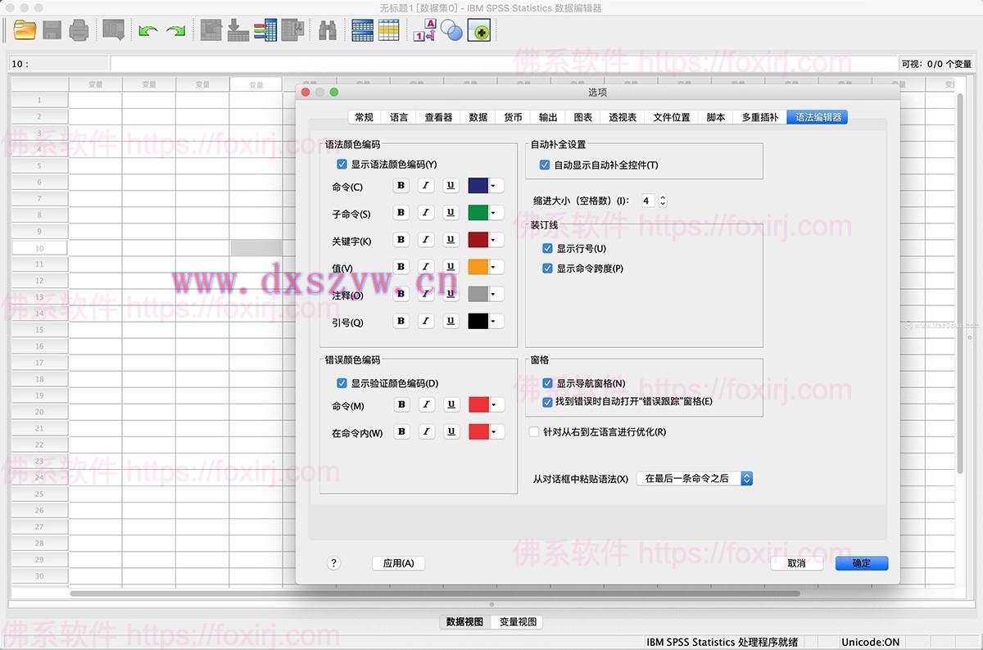Toggle bold for 引号(Q) row
The image size is (983, 650).
coord(401,321)
